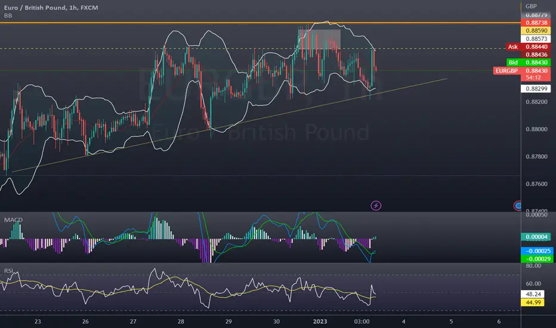This screenshot has width=556, height=328.
Task: Click the date label 28 on time axis
Action: 181,321
